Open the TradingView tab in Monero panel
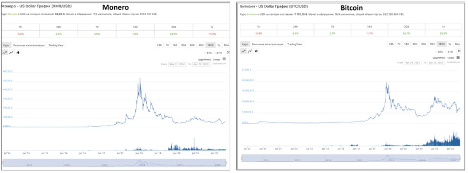This screenshot has height=173, width=468. [56, 45]
